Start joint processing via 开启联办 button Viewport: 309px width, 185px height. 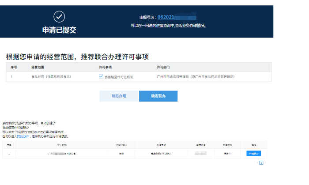(x=253, y=153)
